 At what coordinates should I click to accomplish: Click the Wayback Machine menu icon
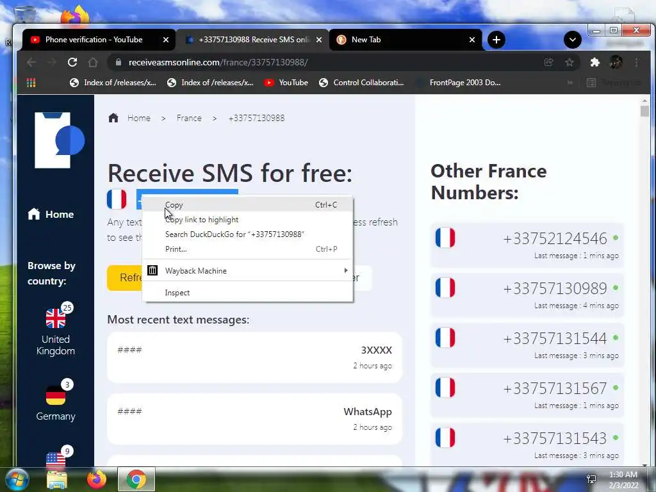point(152,271)
